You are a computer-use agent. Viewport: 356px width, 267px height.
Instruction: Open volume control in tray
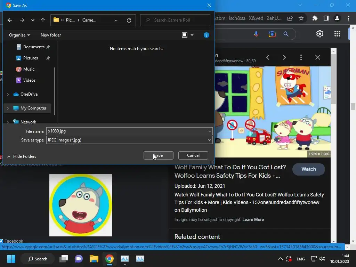pos(322,259)
